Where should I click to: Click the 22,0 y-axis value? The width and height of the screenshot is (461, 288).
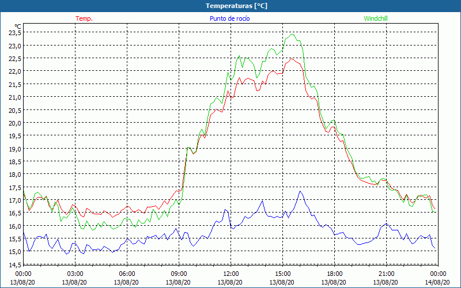(x=15, y=71)
